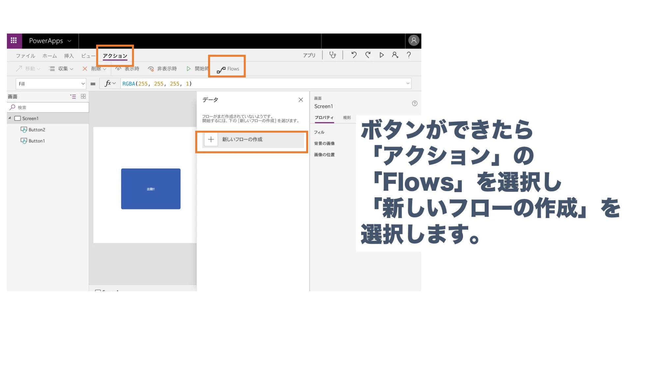
Task: Run the app checker stethoscope icon
Action: pyautogui.click(x=333, y=55)
